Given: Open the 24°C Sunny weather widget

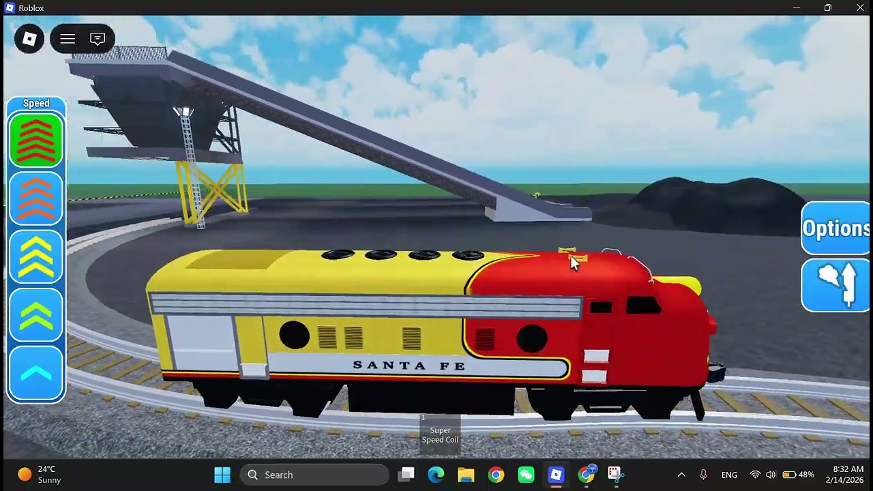Looking at the screenshot, I should click(40, 475).
